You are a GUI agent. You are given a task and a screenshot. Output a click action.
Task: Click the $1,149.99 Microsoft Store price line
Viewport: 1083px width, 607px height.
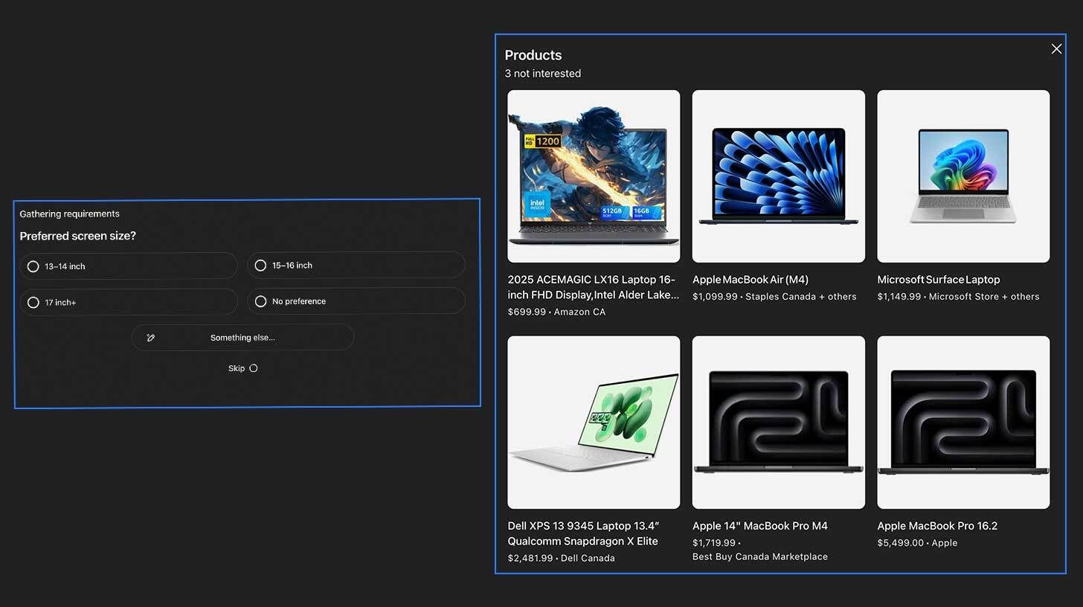(x=959, y=297)
